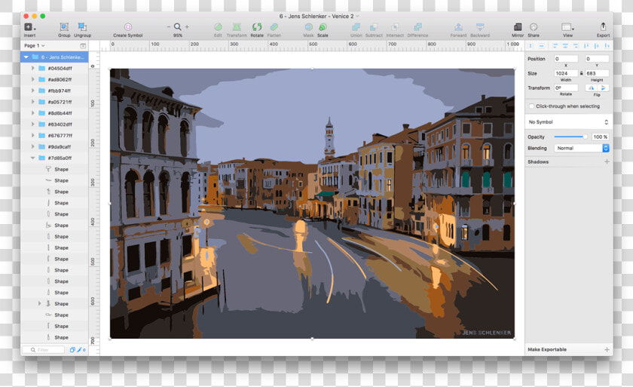Collapse the #7d85a0ff group
This screenshot has width=633, height=387.
[x=32, y=158]
